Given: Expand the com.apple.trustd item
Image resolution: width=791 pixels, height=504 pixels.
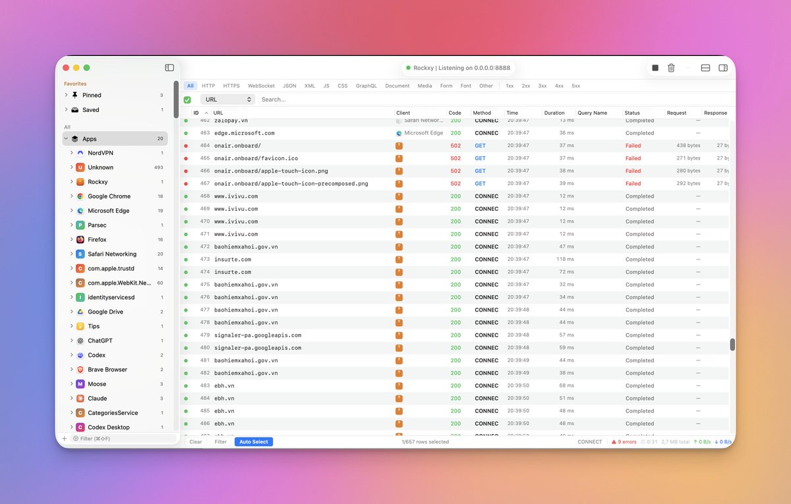Looking at the screenshot, I should 71,269.
